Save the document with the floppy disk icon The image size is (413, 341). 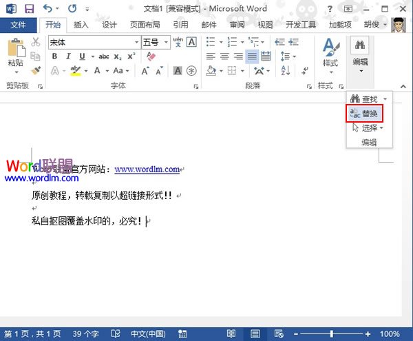pyautogui.click(x=29, y=9)
